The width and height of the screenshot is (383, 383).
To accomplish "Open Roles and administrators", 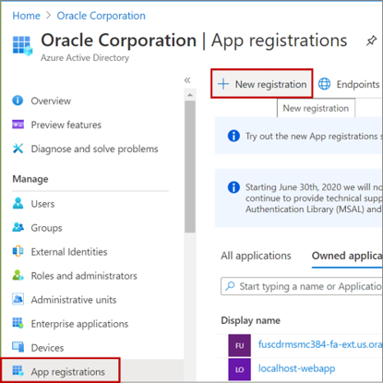I will coord(84,276).
